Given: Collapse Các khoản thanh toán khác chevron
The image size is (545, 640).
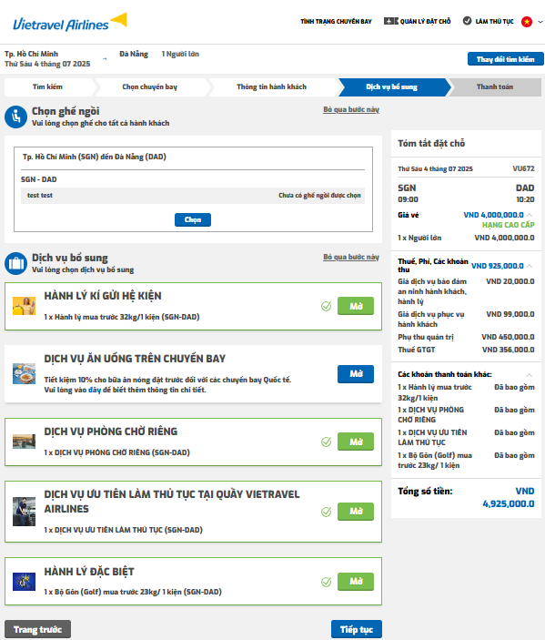Looking at the screenshot, I should coord(530,375).
